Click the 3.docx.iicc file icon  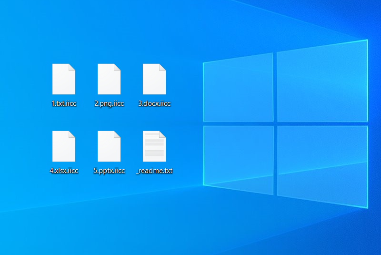coord(154,79)
